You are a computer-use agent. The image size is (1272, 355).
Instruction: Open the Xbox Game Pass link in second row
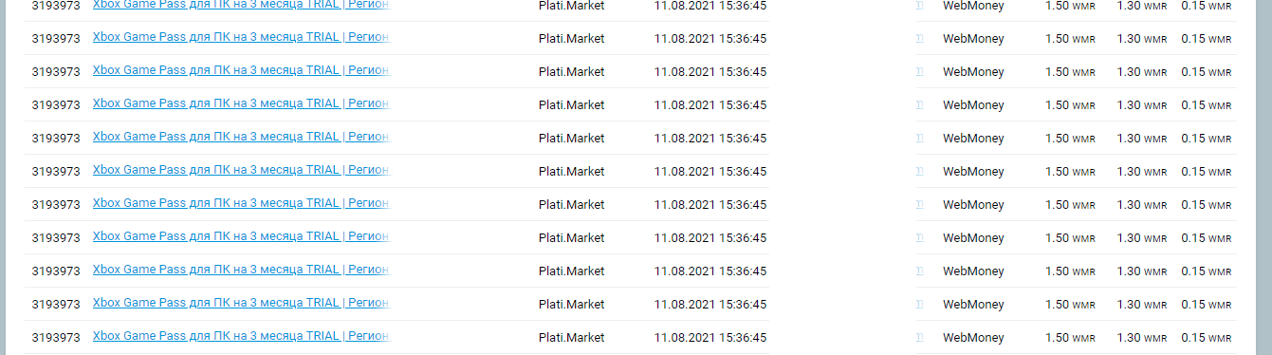pos(241,38)
